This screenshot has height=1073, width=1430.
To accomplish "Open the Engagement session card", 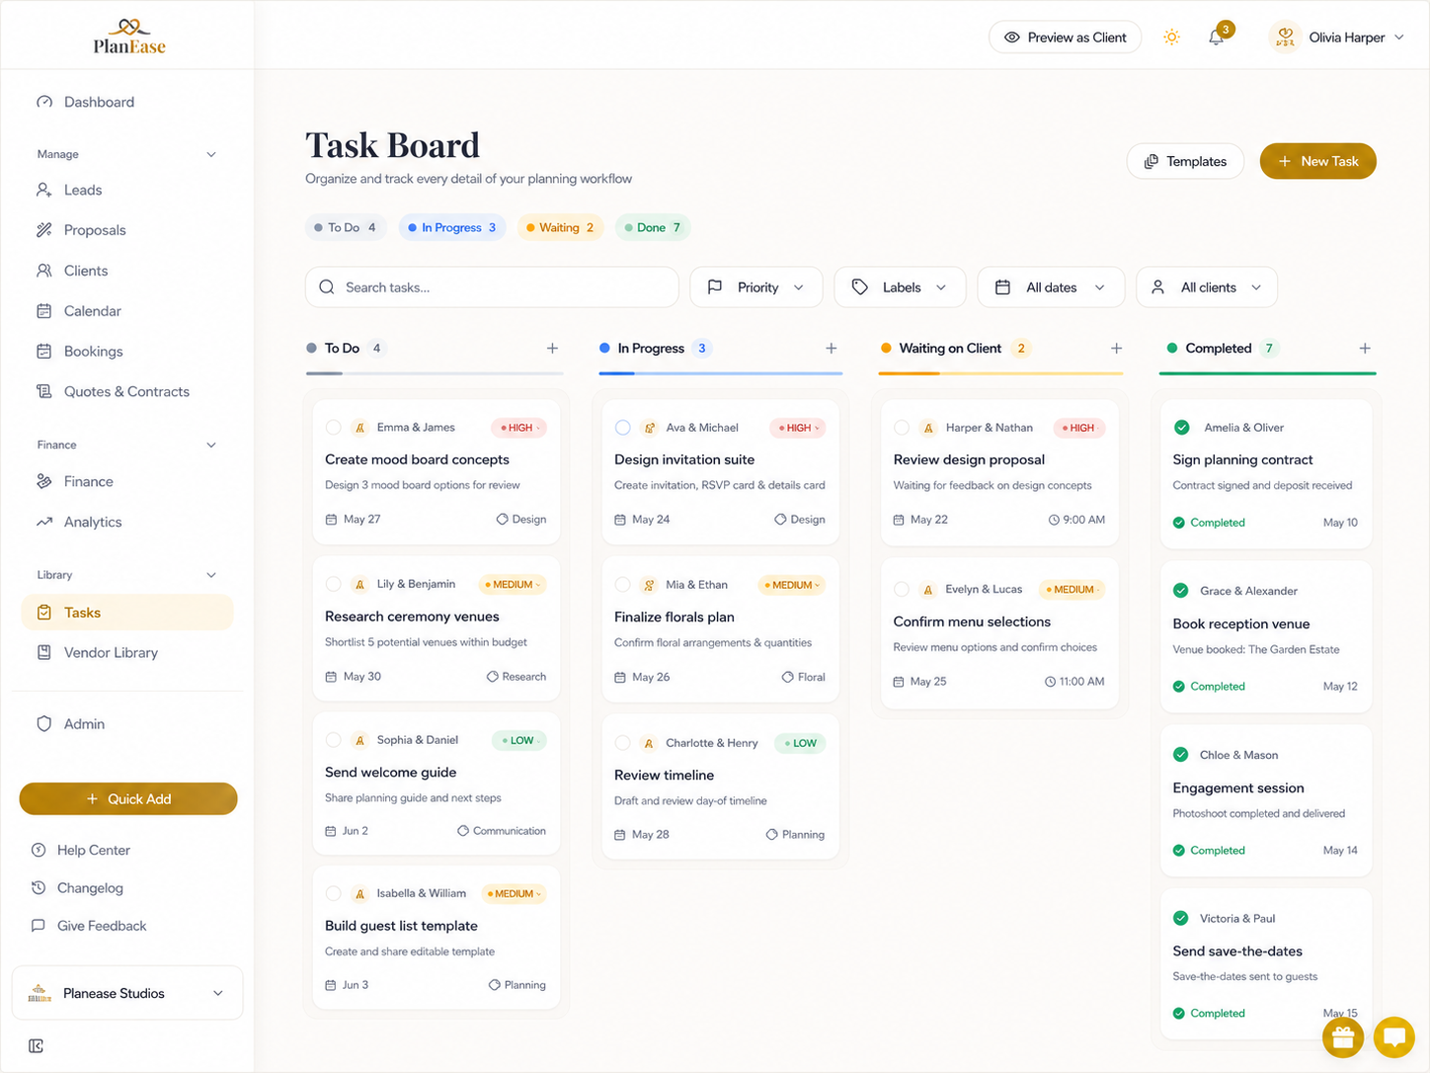I will [1266, 800].
